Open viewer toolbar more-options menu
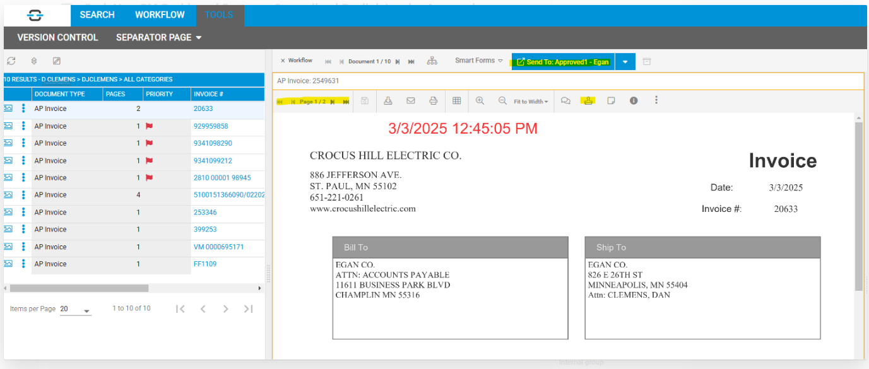Screen dimensions: 869x369 (x=656, y=100)
